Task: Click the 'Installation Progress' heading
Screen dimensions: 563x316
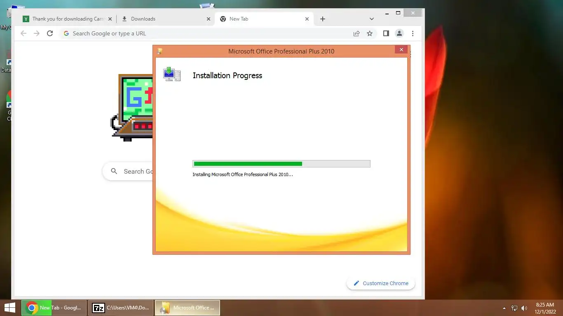Action: (x=228, y=75)
